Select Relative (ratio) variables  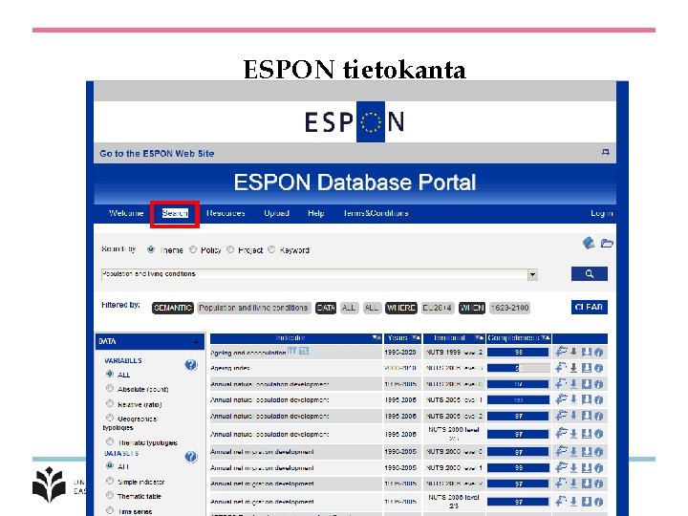click(x=110, y=403)
